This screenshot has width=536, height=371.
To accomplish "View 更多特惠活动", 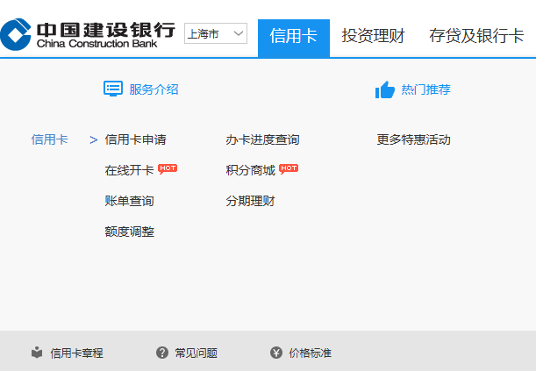I will point(413,139).
